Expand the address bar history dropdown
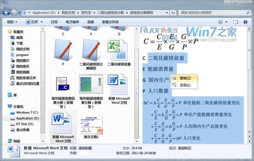 tap(167, 13)
